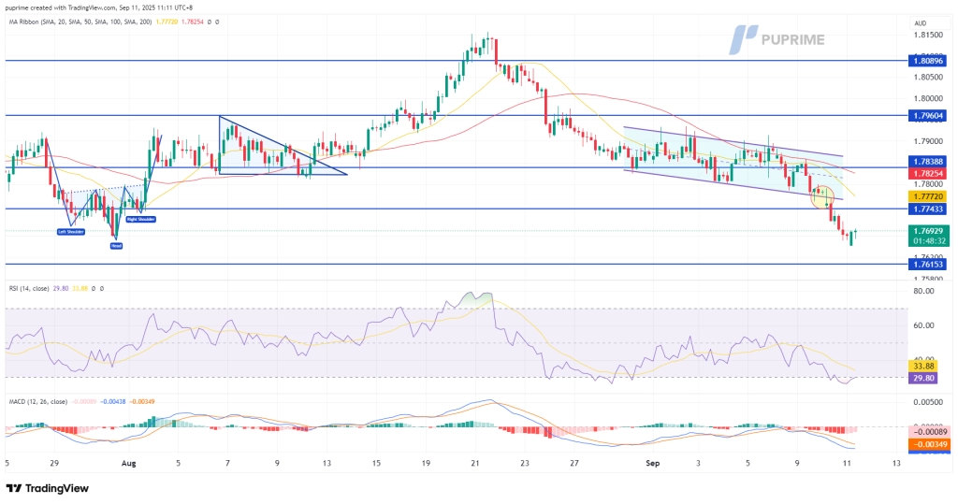The height and width of the screenshot is (504, 958).
Task: Click the 29.80 RSI axis label
Action: click(x=922, y=378)
